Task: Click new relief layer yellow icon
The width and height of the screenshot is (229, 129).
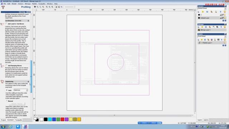Action: [202, 40]
